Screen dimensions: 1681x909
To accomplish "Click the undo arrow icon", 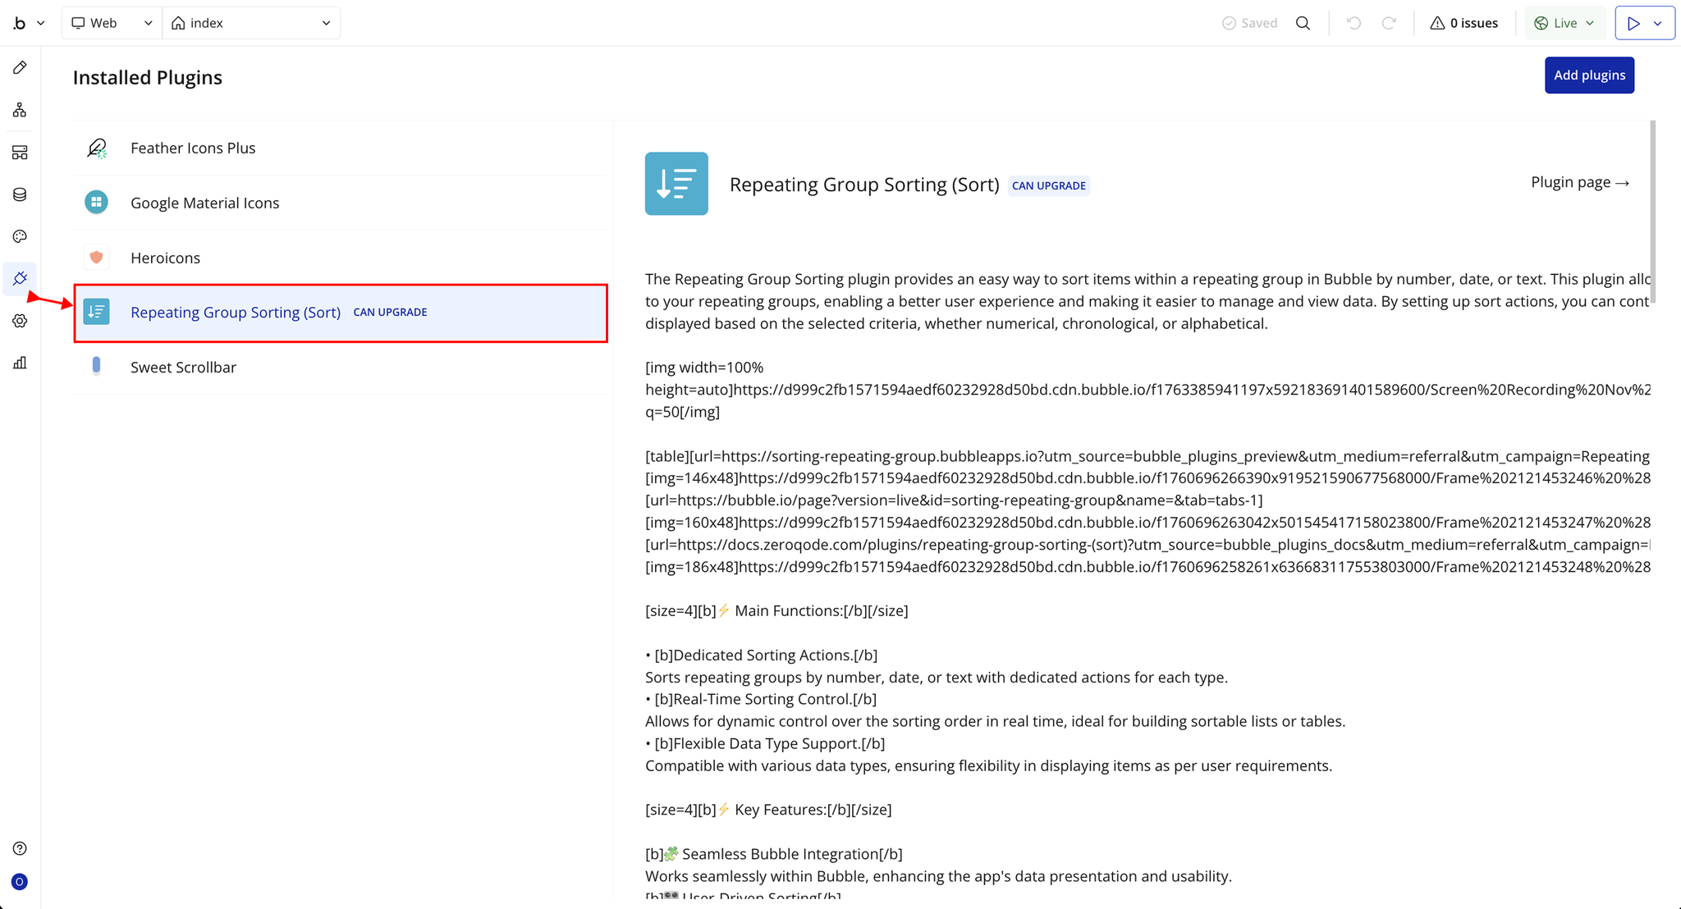I will pos(1354,23).
